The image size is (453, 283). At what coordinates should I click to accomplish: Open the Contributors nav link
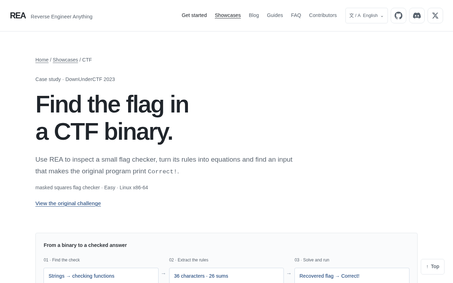[x=323, y=15]
